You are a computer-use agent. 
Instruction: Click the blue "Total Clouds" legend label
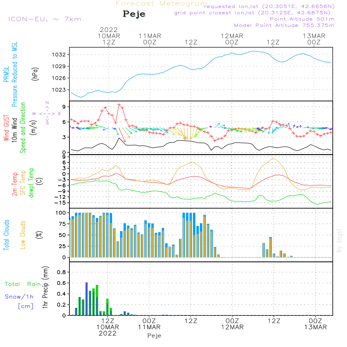click(x=6, y=235)
